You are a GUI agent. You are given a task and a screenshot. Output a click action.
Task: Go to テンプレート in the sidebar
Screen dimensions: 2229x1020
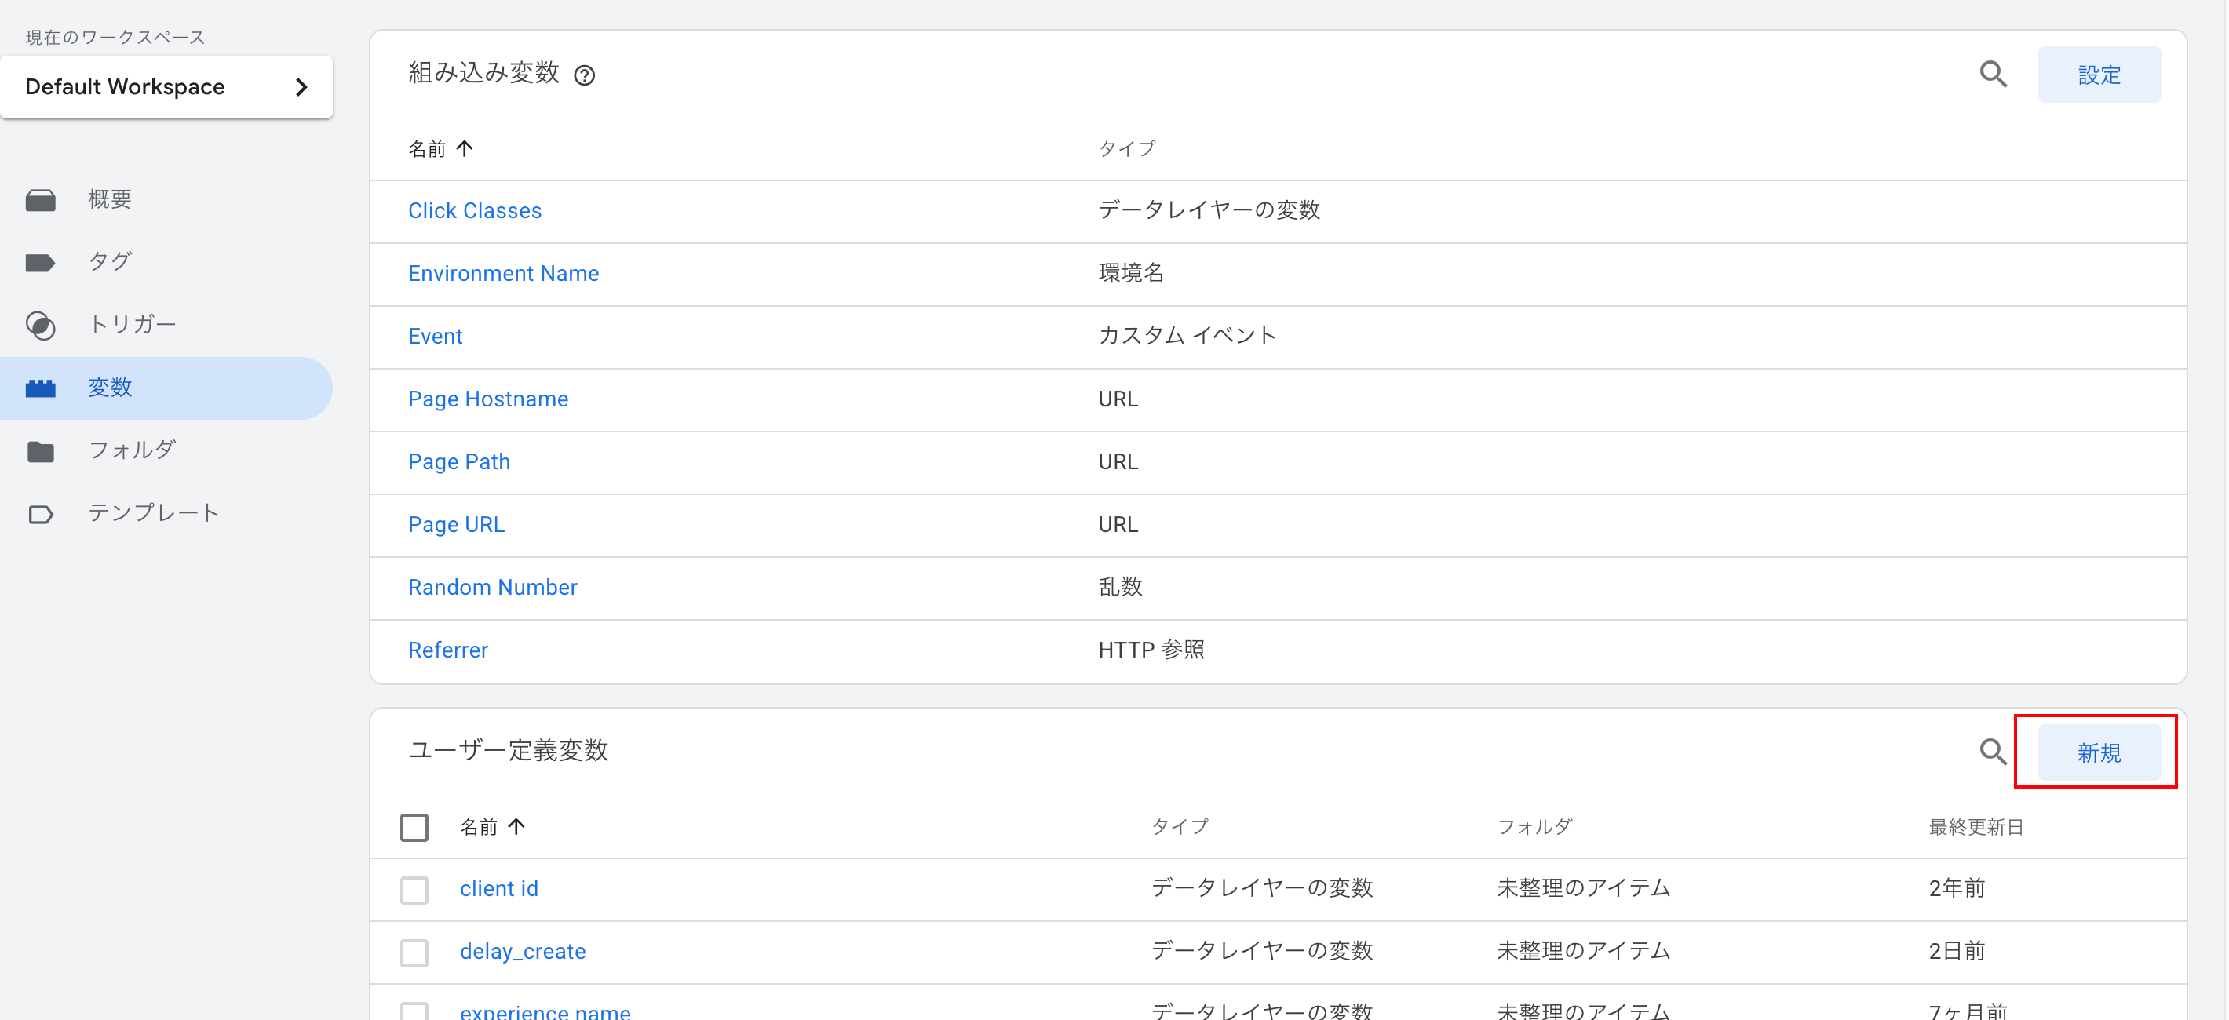[x=154, y=513]
